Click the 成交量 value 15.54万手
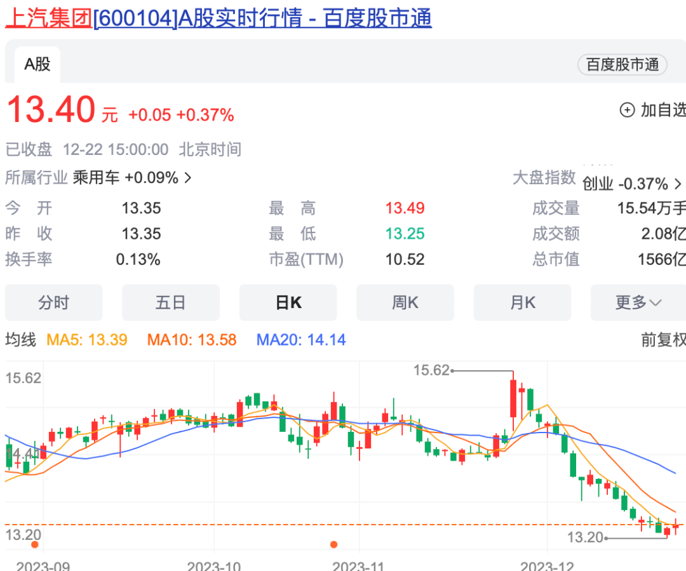The width and height of the screenshot is (686, 571). 652,208
